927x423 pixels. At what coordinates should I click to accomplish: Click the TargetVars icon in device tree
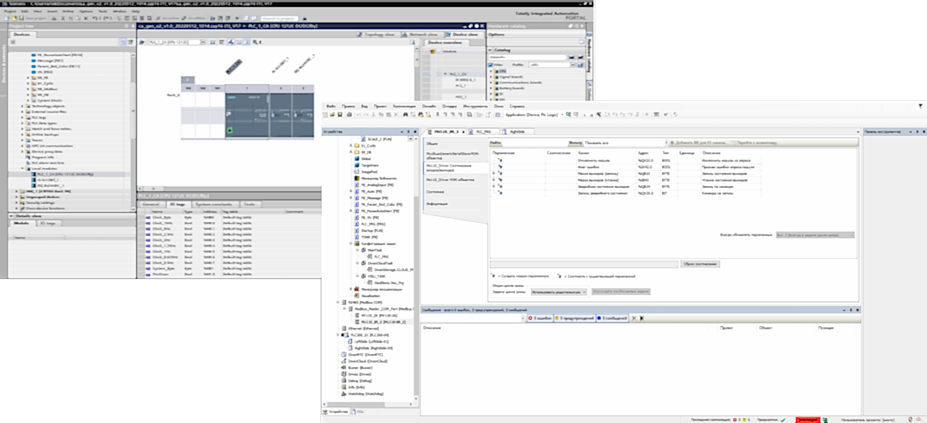357,165
